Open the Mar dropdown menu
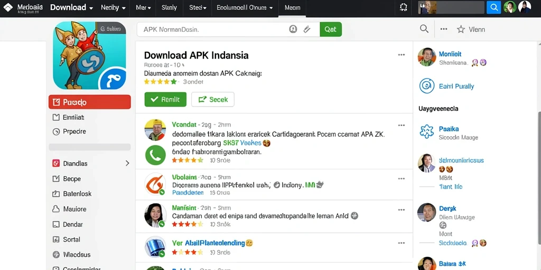Screen dimensions: 541x270 (x=143, y=7)
